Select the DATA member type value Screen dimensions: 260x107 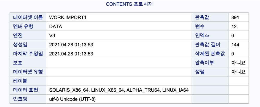click(55, 27)
